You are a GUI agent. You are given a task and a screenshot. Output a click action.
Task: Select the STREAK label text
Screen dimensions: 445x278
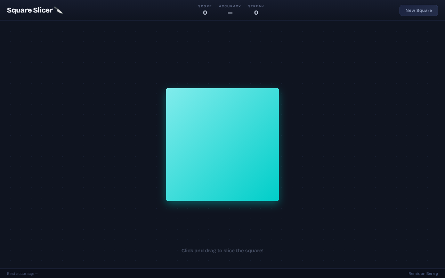point(256,6)
